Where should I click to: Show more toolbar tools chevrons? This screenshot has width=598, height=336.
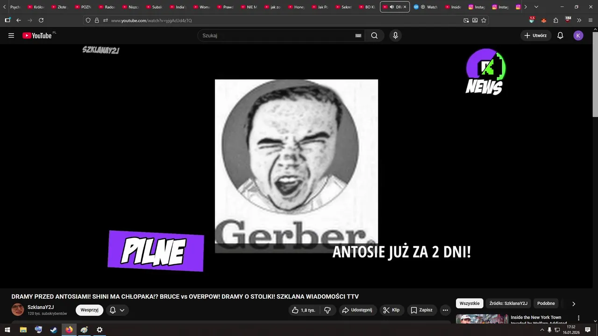coord(579,20)
